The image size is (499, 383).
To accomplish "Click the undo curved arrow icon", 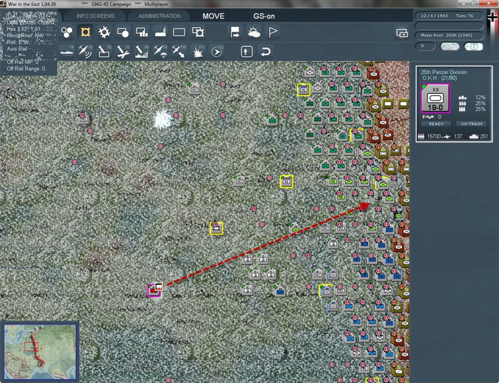I will pos(266,52).
